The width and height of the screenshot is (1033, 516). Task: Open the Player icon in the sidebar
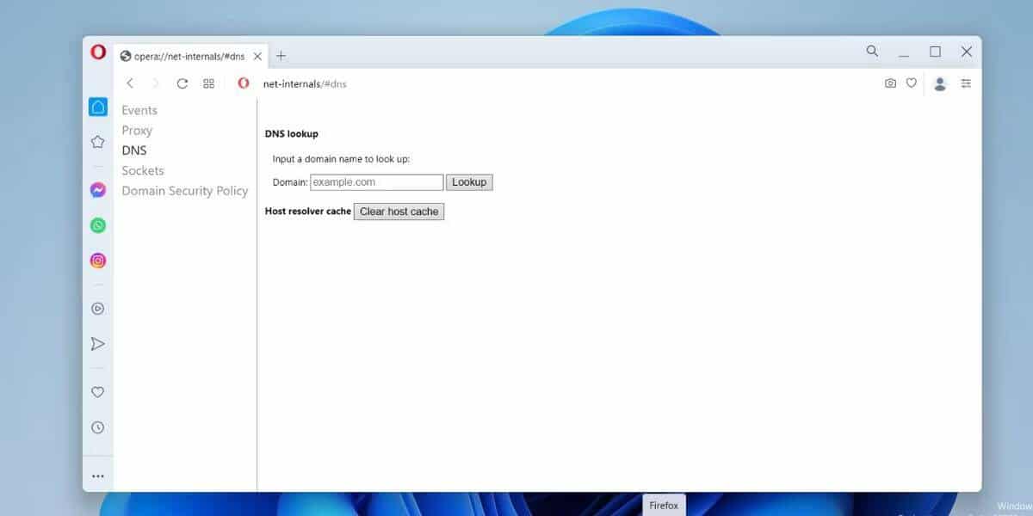(98, 309)
